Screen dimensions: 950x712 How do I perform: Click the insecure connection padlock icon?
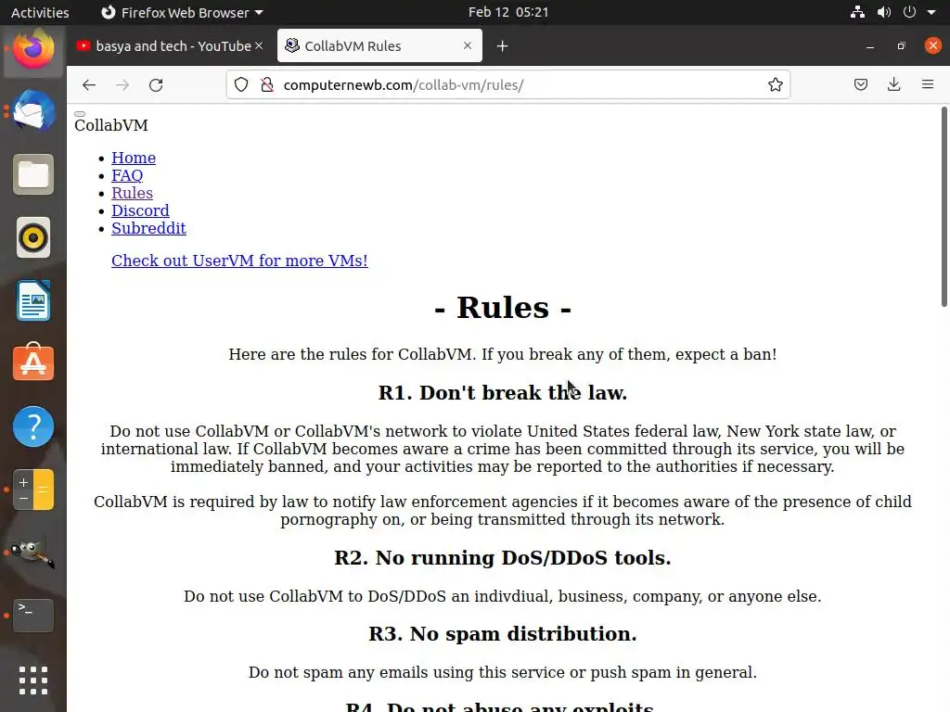(266, 84)
